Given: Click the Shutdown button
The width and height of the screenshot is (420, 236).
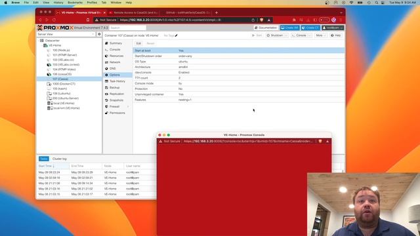Looking at the screenshot, I should (275, 35).
